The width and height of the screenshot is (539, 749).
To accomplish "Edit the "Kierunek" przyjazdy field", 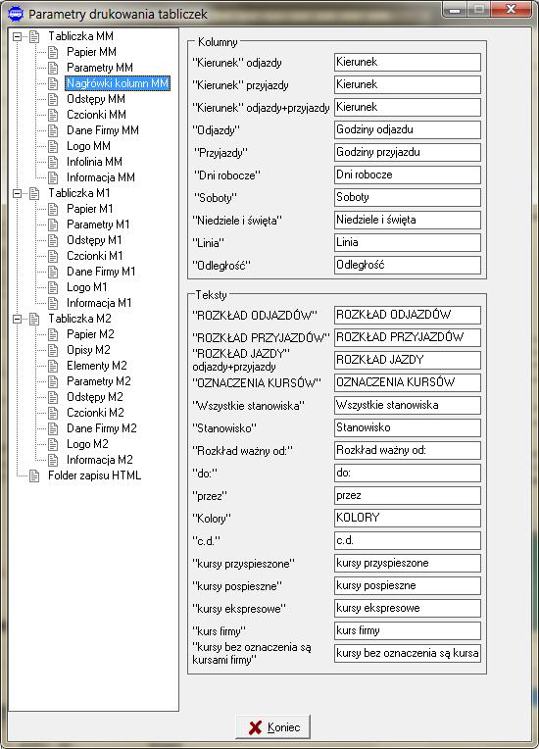I will [x=408, y=85].
